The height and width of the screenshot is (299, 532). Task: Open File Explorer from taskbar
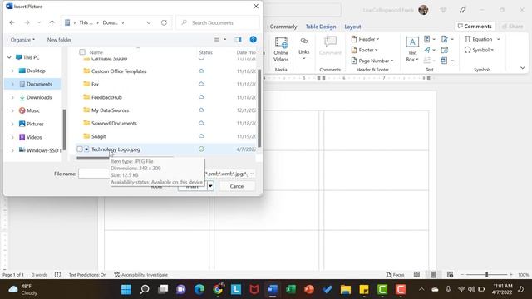coord(346,290)
